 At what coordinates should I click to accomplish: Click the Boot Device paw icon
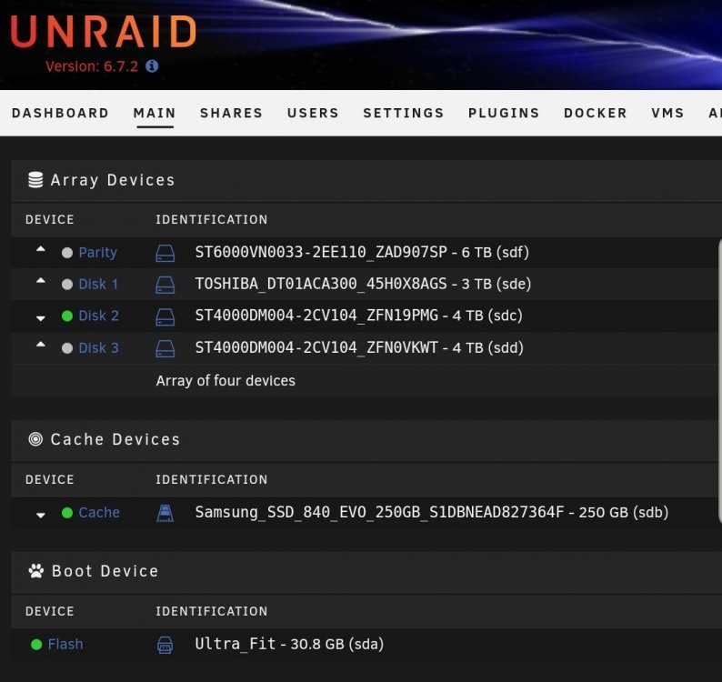(x=35, y=571)
